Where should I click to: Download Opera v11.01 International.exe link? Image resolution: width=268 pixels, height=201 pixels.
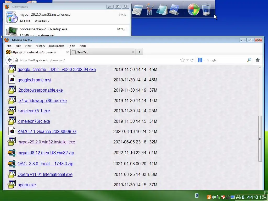[x=45, y=174]
